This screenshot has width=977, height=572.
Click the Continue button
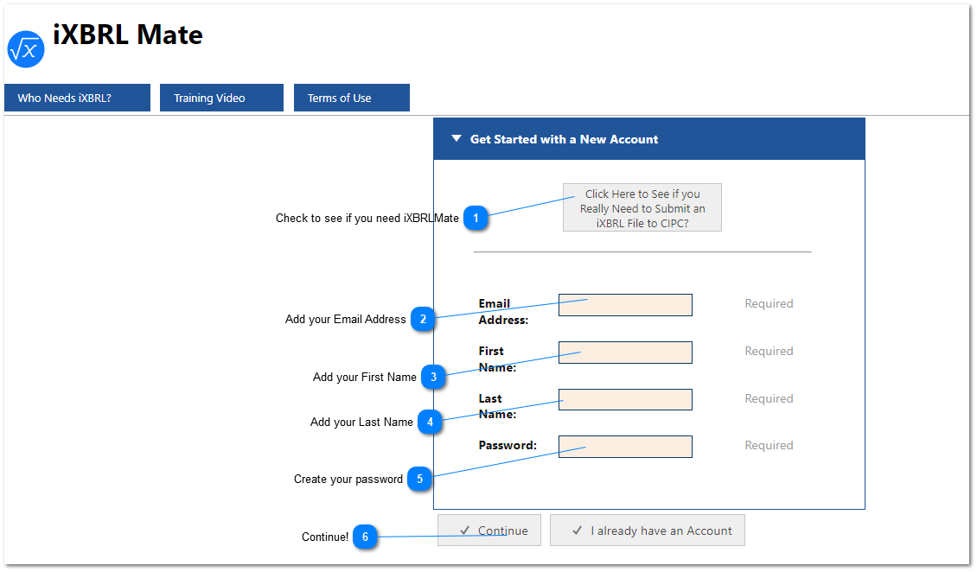(489, 531)
